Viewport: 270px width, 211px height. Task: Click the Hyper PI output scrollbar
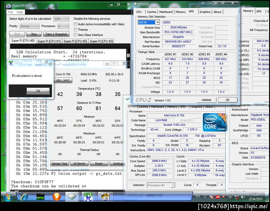click(x=128, y=54)
